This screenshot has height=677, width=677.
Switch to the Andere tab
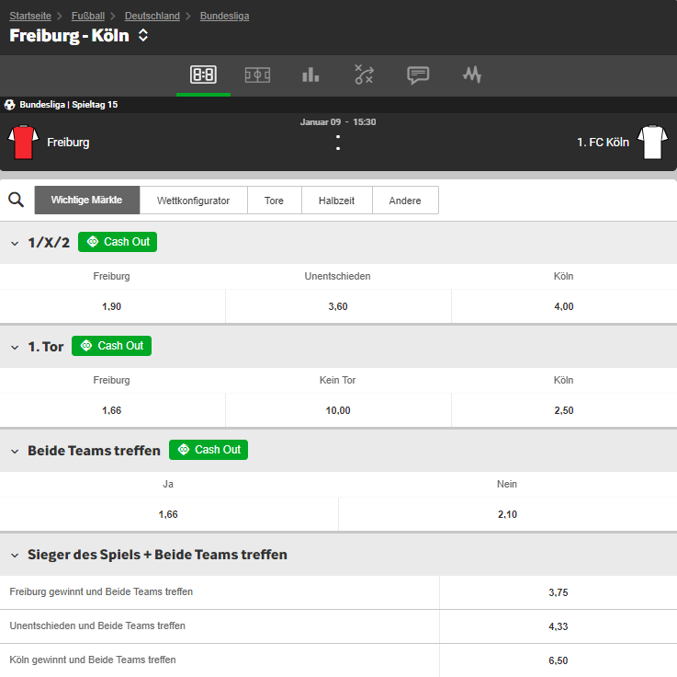click(405, 201)
